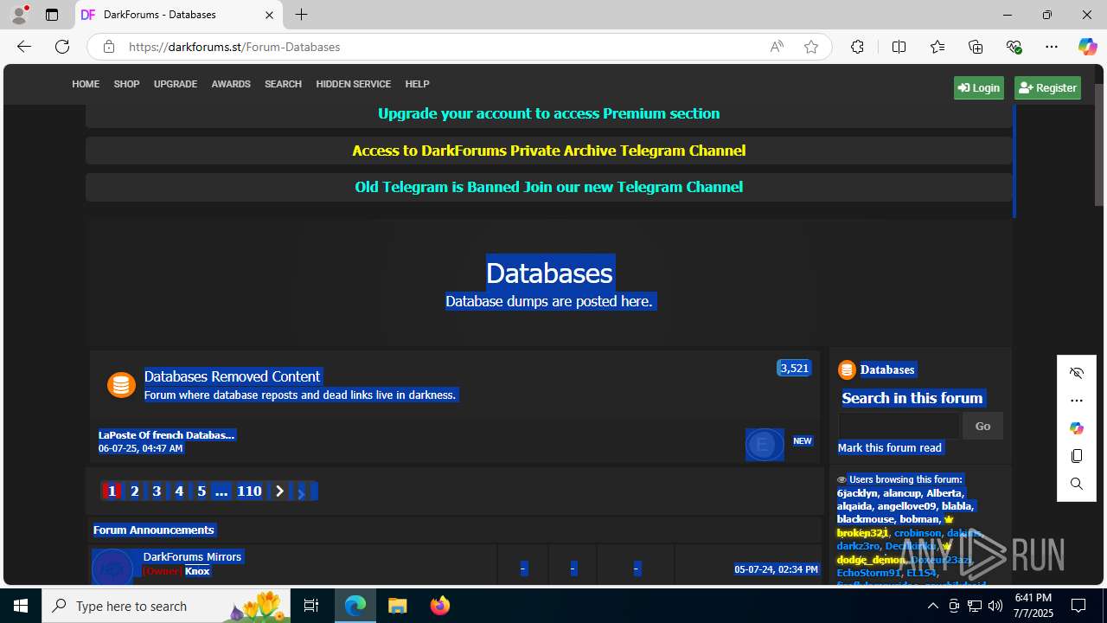Go to pagination page 3
Viewport: 1107px width, 623px height.
click(157, 491)
